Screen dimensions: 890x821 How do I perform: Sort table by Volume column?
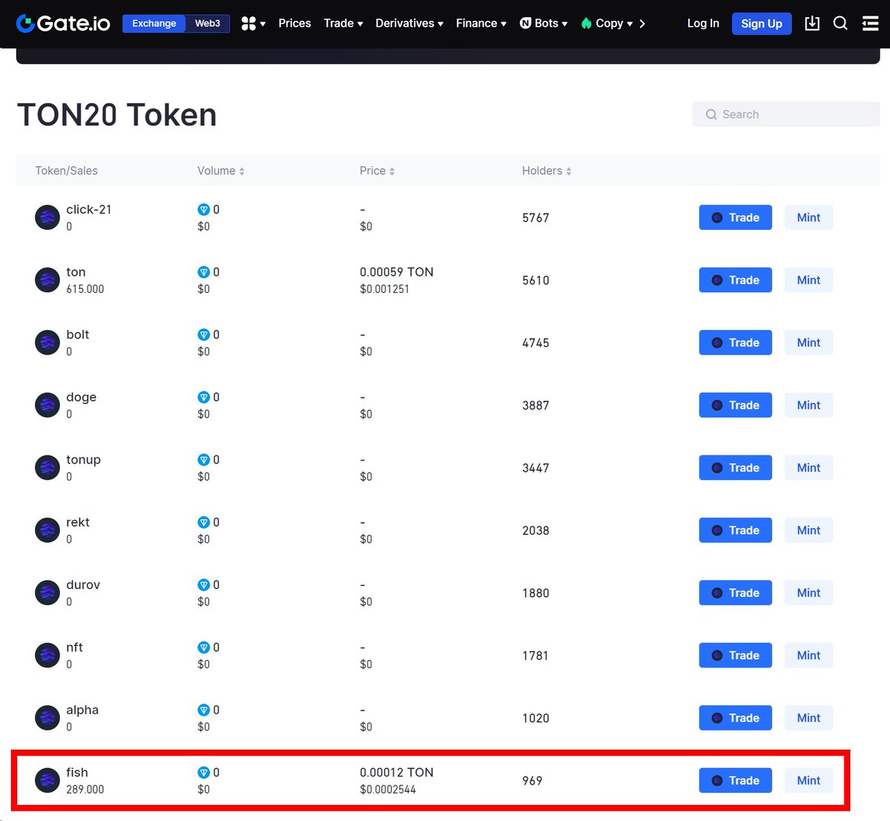tap(221, 171)
